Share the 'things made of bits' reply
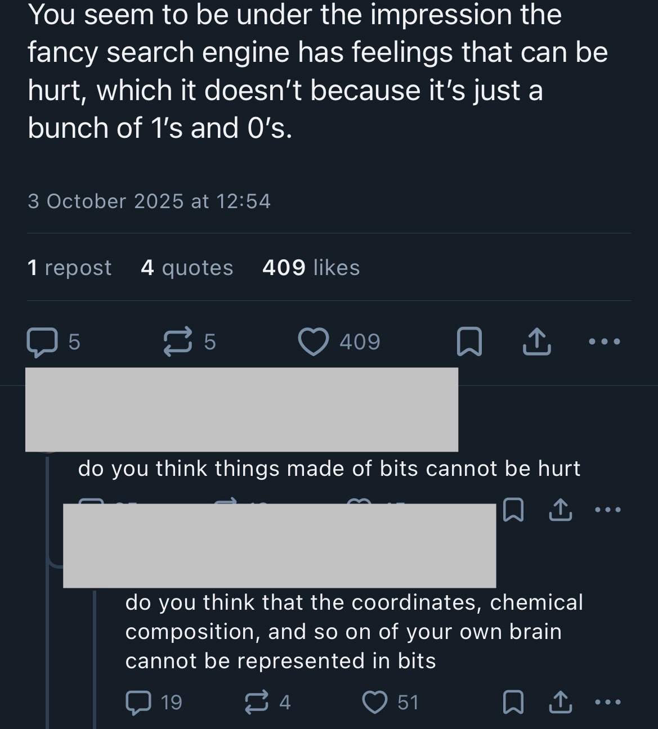 [559, 511]
